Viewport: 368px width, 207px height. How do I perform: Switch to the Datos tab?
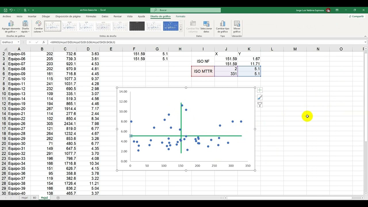click(105, 16)
